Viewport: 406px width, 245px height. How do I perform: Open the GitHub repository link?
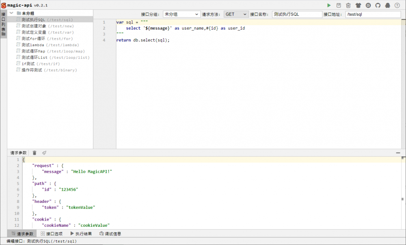pos(378,5)
